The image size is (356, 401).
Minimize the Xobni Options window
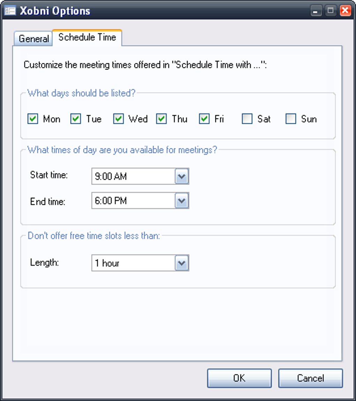pyautogui.click(x=316, y=11)
